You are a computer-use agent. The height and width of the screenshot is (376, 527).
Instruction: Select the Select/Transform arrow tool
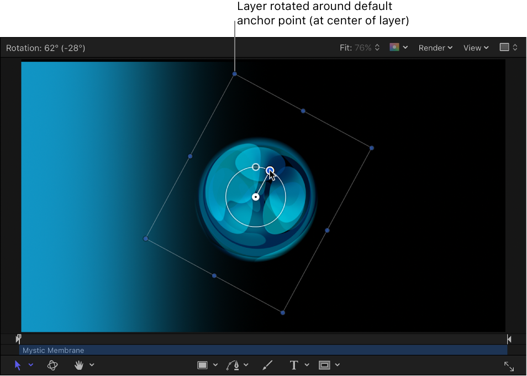pos(17,365)
